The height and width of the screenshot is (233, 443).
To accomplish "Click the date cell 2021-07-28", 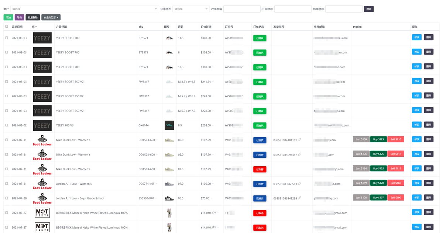I will pos(19,198).
